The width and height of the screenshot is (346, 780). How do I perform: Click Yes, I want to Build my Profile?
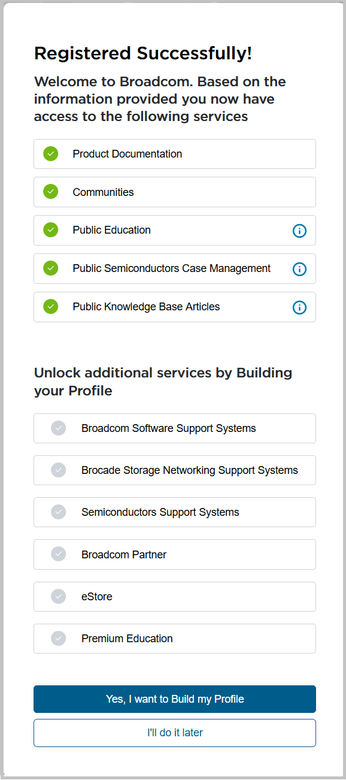175,699
